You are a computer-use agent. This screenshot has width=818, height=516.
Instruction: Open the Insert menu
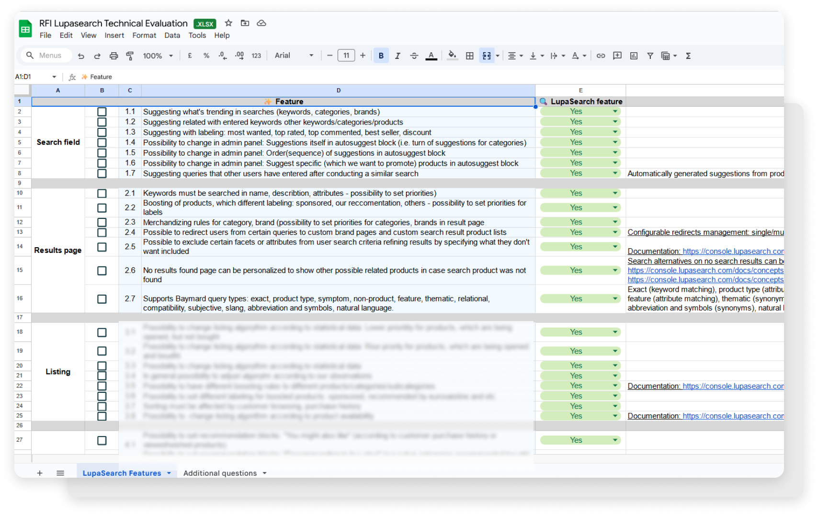[x=114, y=35]
